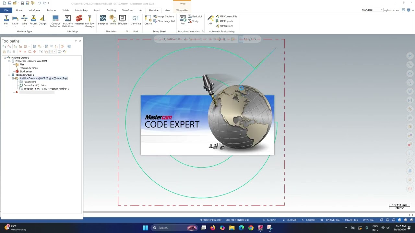Image resolution: width=415 pixels, height=233 pixels.
Task: Open the Windows Start menu
Action: click(145, 228)
